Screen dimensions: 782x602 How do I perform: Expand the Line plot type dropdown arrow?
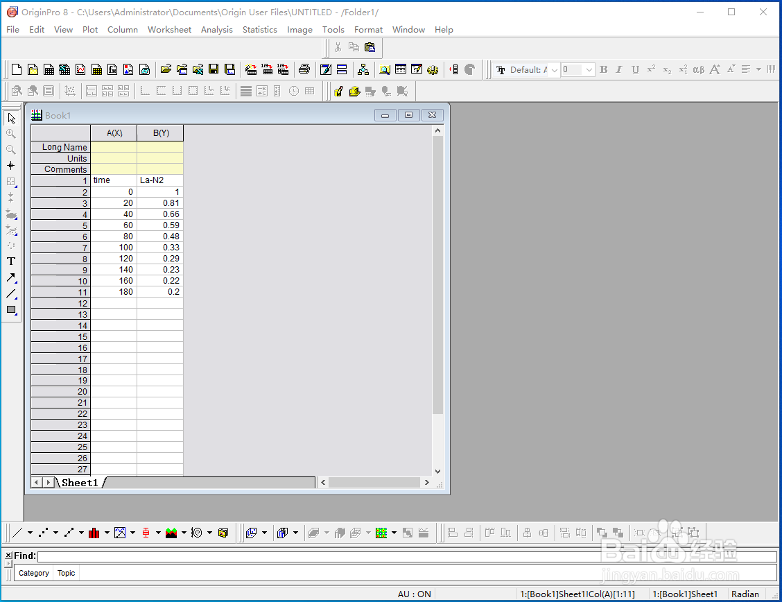click(x=30, y=533)
